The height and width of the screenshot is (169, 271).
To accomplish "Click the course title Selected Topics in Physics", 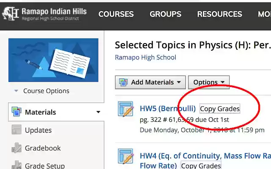I will [193, 45].
